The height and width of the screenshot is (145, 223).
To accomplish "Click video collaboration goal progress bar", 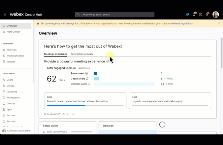I will [x=85, y=106].
